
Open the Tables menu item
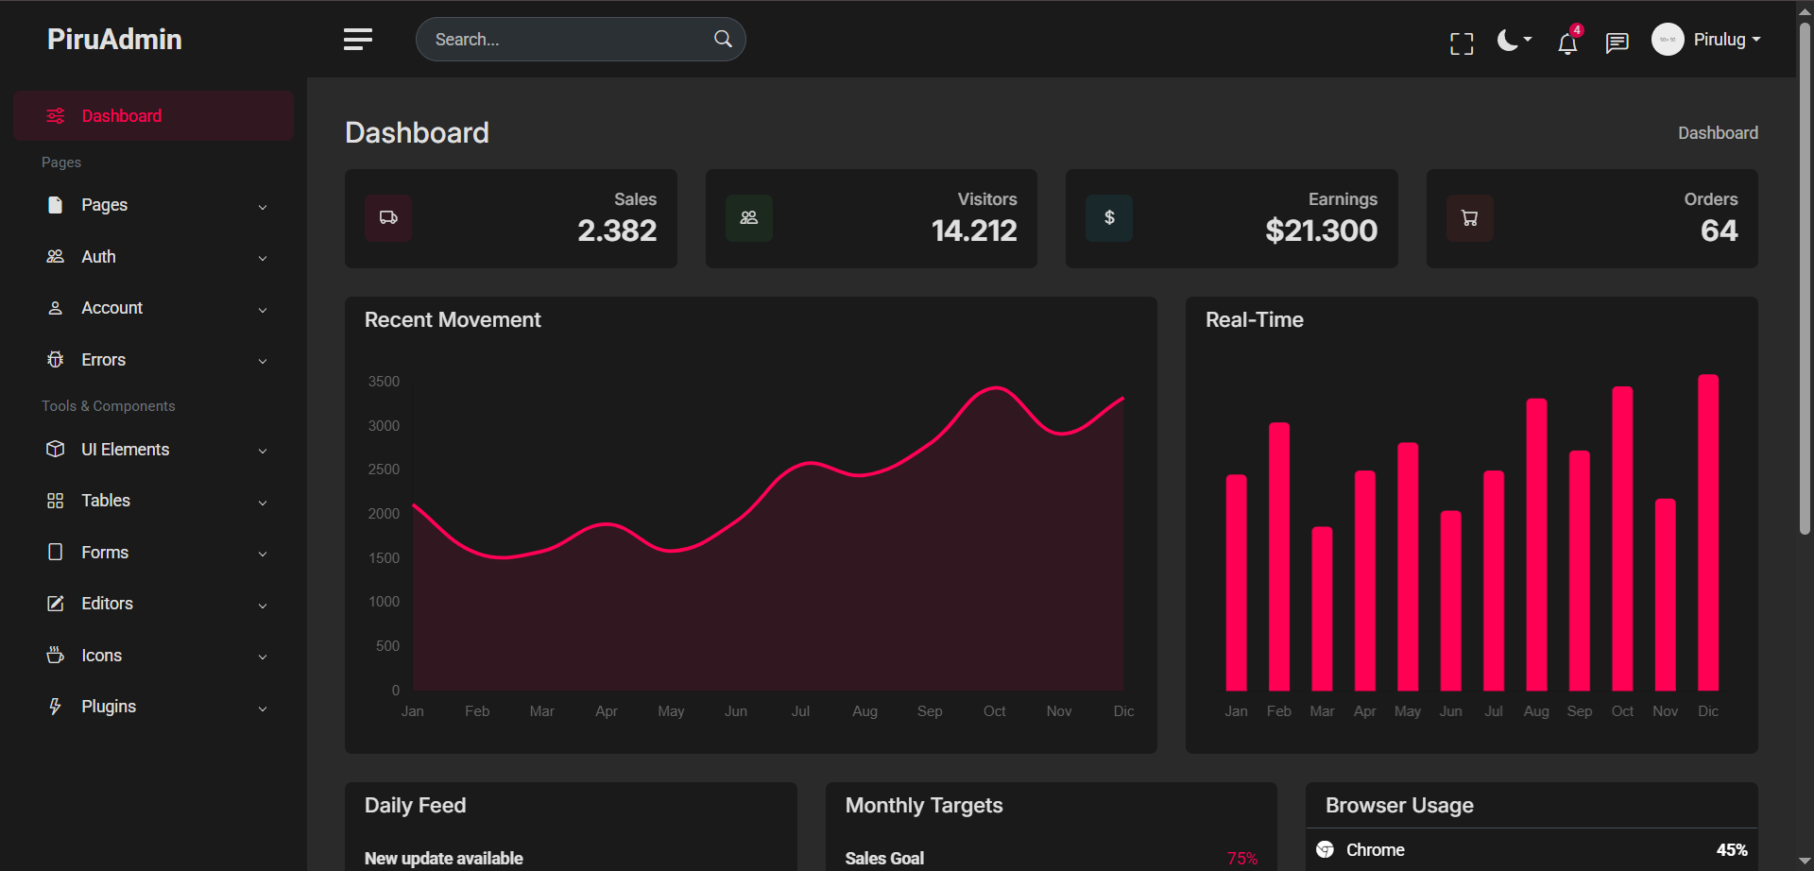click(153, 501)
